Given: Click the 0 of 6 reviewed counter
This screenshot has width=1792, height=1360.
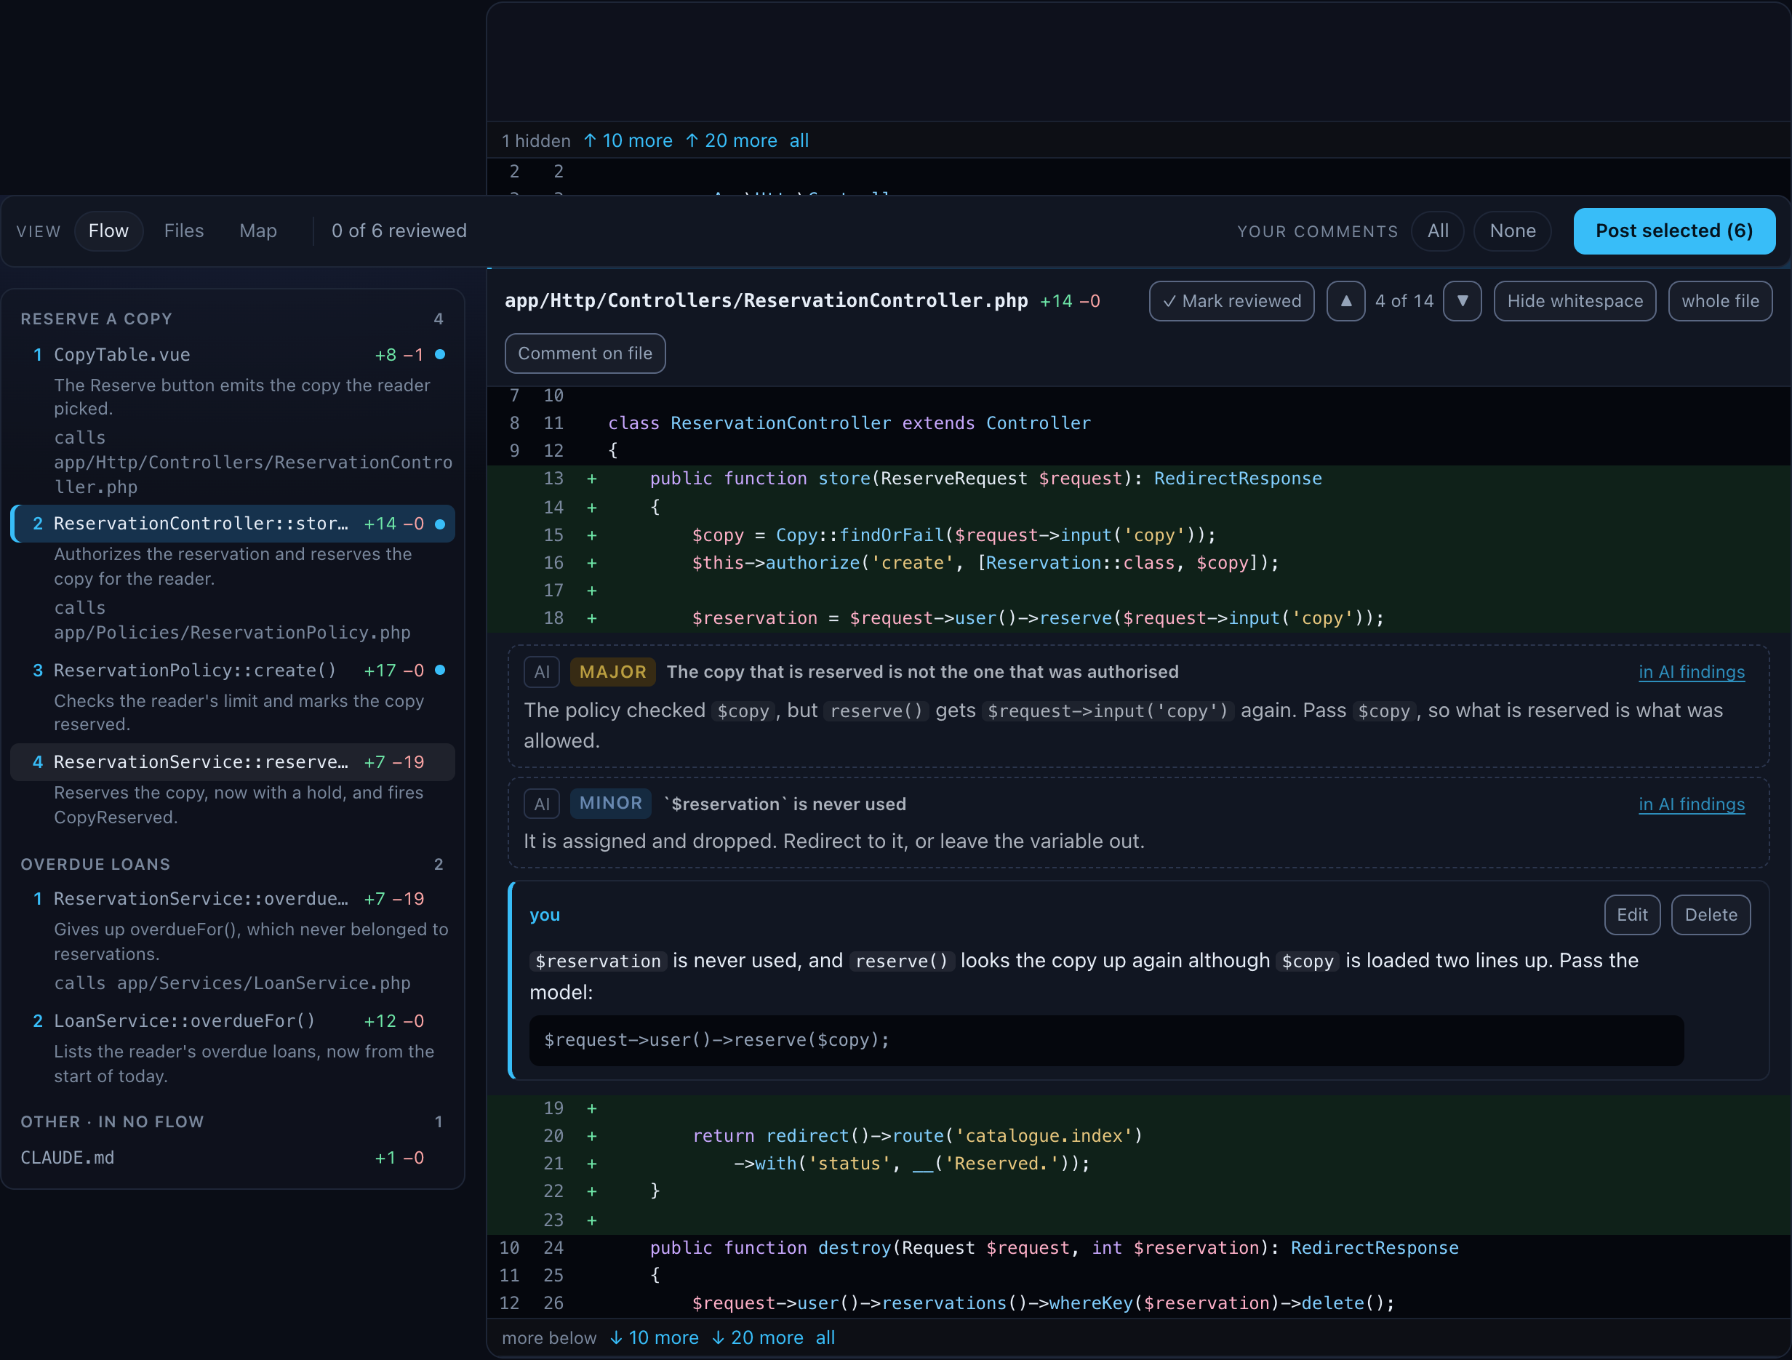Looking at the screenshot, I should pos(399,231).
